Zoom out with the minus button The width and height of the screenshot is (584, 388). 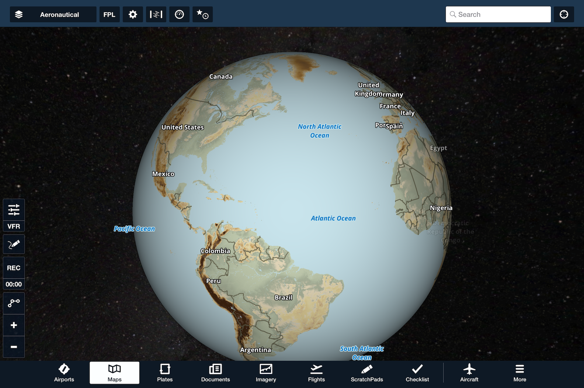tap(14, 347)
